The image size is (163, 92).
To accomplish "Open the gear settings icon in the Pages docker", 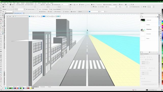I will 158,17.
